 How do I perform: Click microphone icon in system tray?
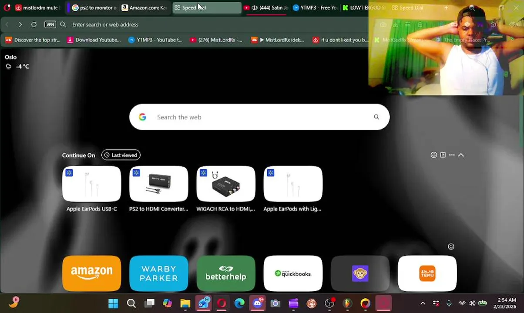[x=449, y=303]
